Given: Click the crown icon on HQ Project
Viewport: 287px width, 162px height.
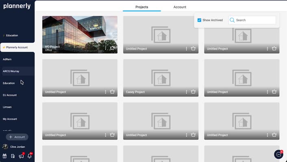Looking at the screenshot, I should tap(112, 48).
